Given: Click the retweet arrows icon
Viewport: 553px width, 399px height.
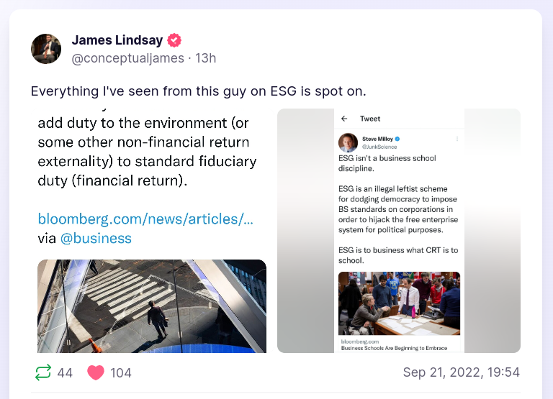Looking at the screenshot, I should (43, 372).
